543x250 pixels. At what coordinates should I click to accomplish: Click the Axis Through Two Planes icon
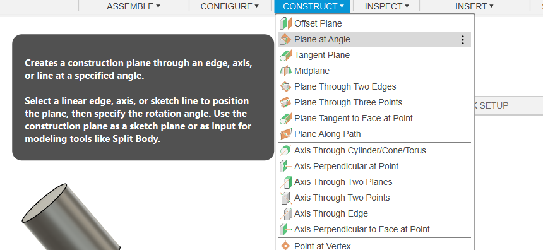coord(285,182)
